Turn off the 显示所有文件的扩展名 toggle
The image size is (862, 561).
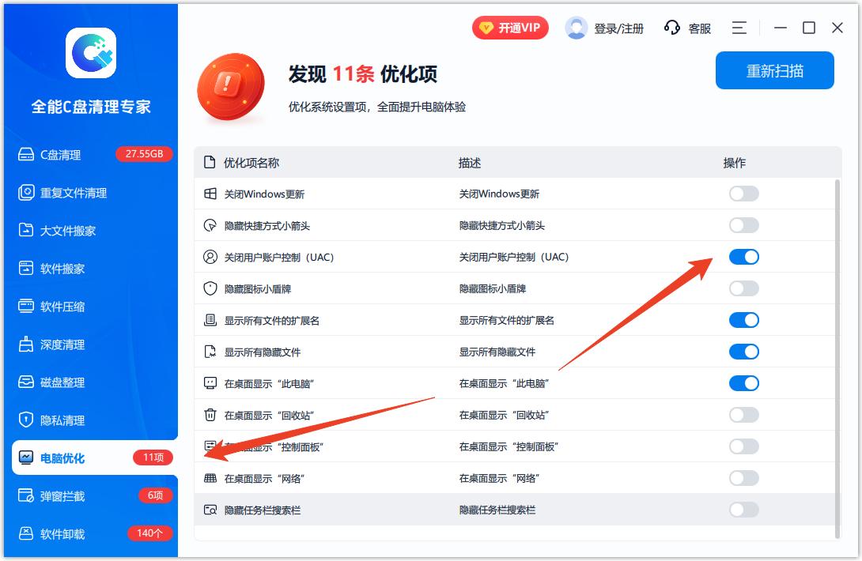click(743, 319)
